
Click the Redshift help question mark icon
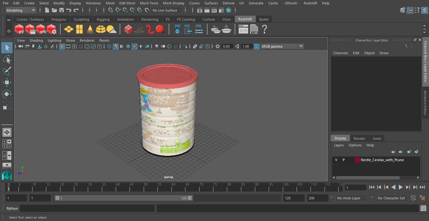click(264, 29)
